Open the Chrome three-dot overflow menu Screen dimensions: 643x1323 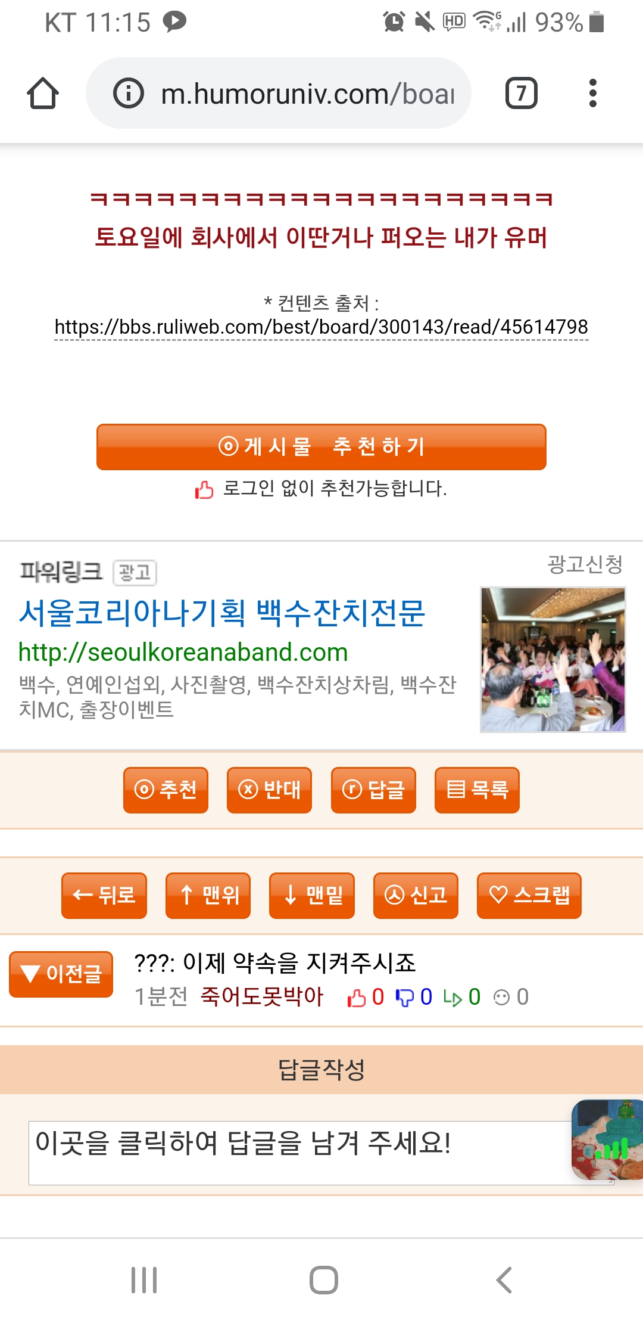(592, 94)
